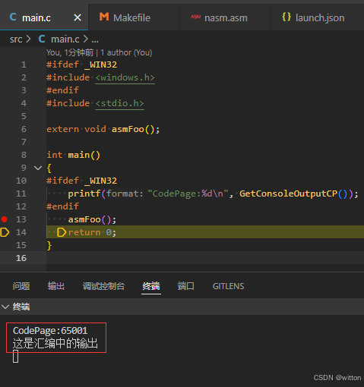Close the main.c editor tab
Screen dimensions: 364x387
(x=78, y=17)
